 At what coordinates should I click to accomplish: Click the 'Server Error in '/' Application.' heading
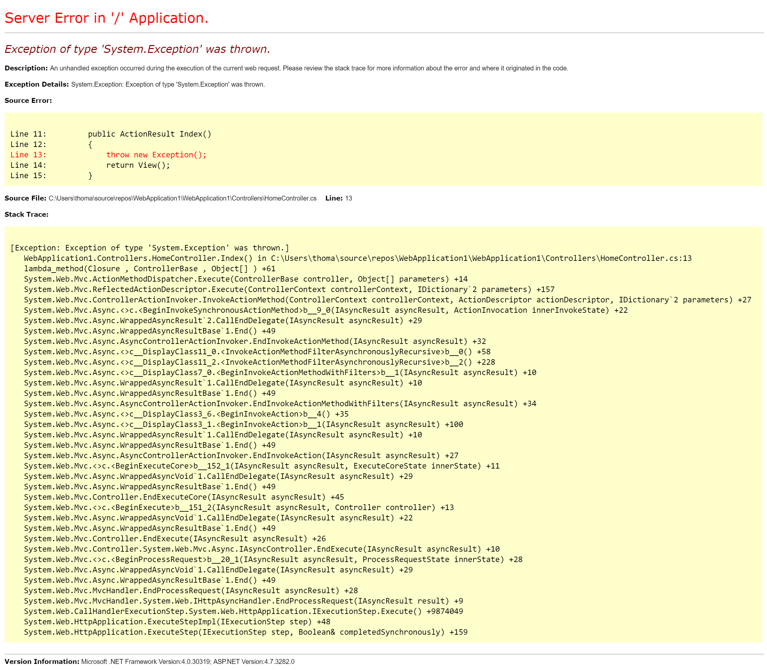(x=106, y=18)
